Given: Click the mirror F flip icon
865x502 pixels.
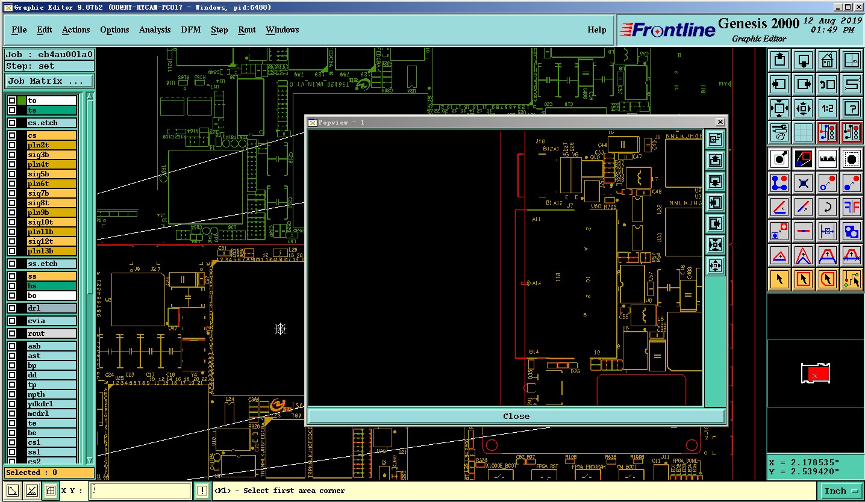Looking at the screenshot, I should [x=851, y=208].
